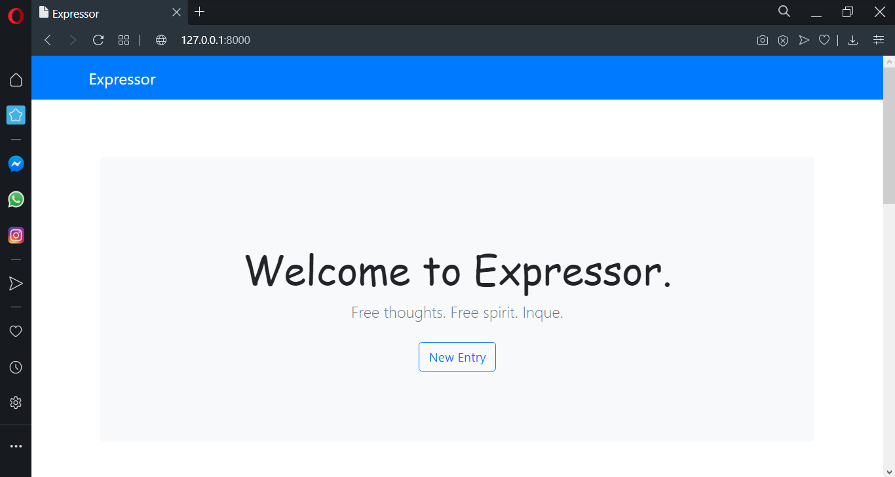Open the Downloads icon
Image resolution: width=895 pixels, height=477 pixels.
click(x=852, y=40)
